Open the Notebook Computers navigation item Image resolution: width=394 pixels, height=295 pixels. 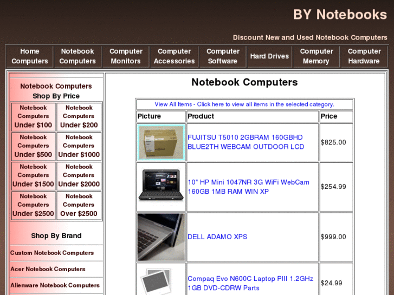point(77,56)
